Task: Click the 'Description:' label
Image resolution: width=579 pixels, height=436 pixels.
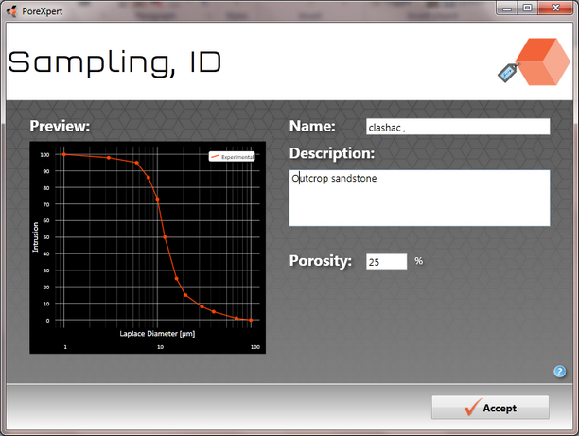Action: point(332,153)
